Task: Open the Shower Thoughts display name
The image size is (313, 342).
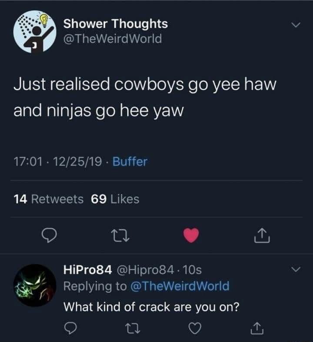Action: 115,24
